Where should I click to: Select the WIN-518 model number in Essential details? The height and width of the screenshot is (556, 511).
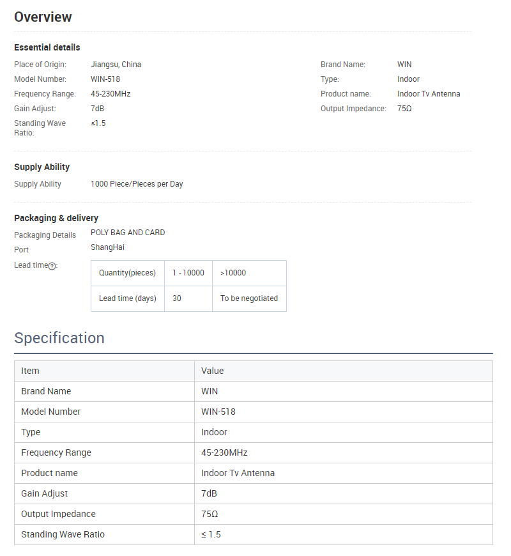(105, 79)
